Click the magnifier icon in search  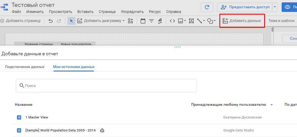pos(22,85)
